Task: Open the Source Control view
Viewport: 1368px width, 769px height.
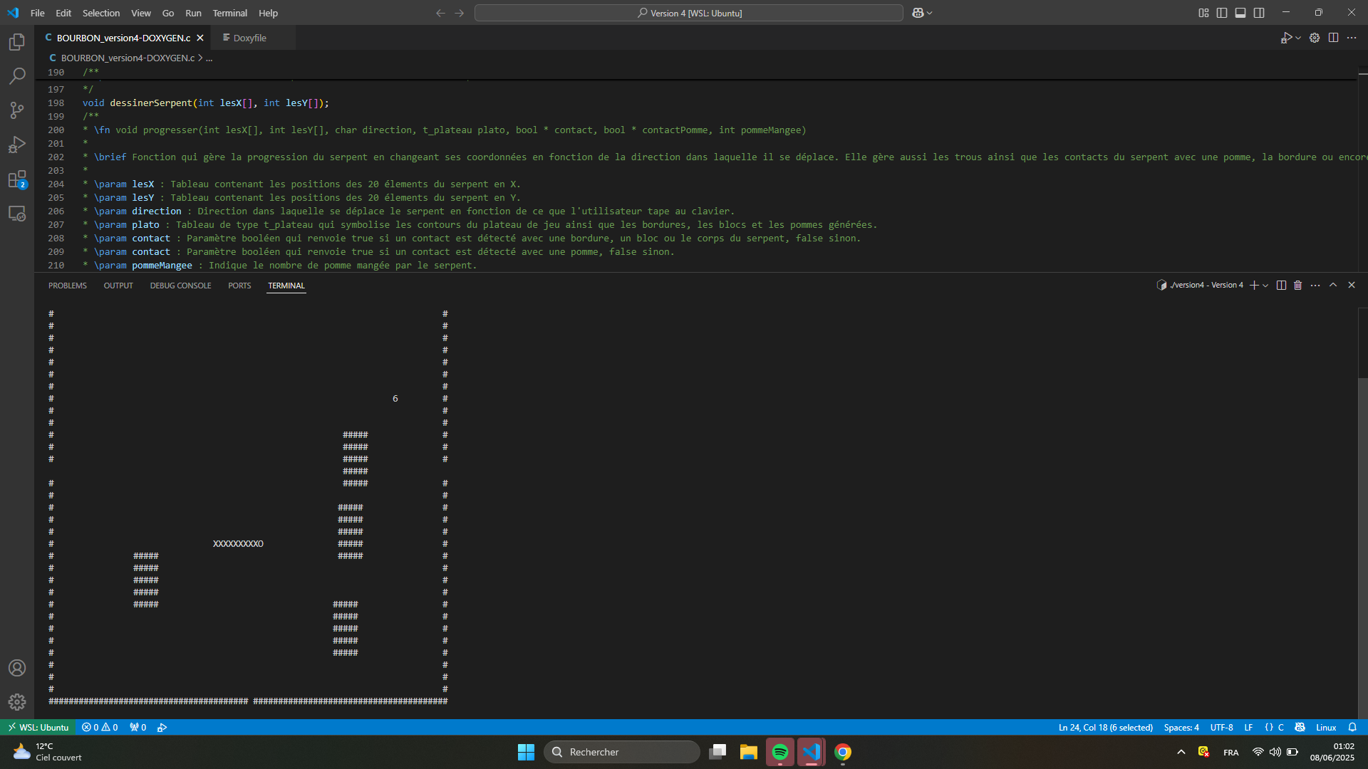Action: (x=17, y=110)
